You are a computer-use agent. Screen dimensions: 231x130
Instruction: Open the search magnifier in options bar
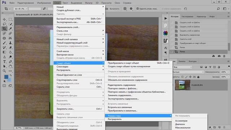coord(218,9)
